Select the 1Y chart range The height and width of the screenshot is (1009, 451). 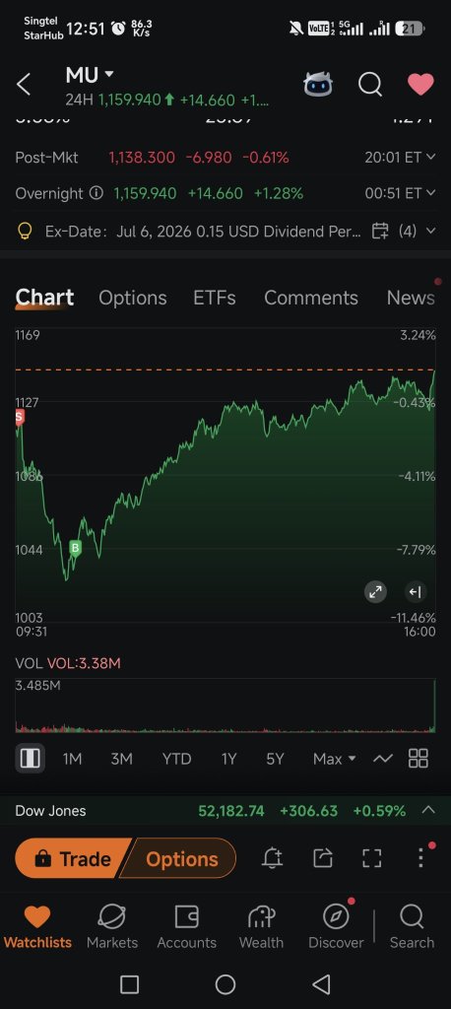point(228,760)
